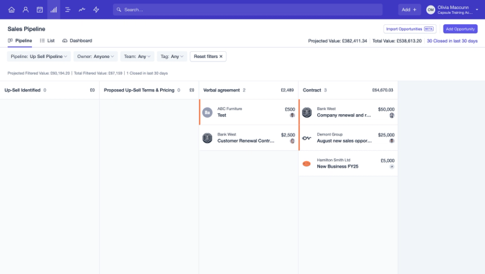Click the Hamilton Smith Ltd orange logo
Image resolution: width=485 pixels, height=274 pixels.
(306, 164)
